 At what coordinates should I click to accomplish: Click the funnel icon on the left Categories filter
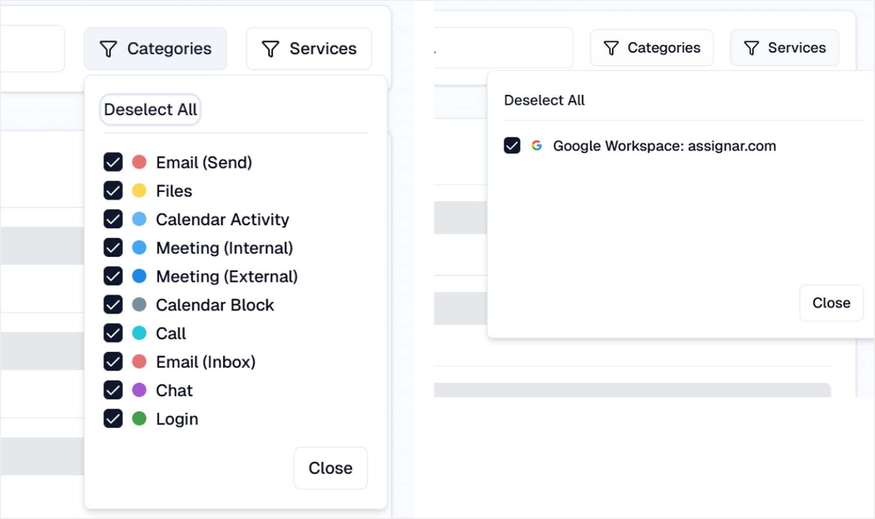coord(108,49)
